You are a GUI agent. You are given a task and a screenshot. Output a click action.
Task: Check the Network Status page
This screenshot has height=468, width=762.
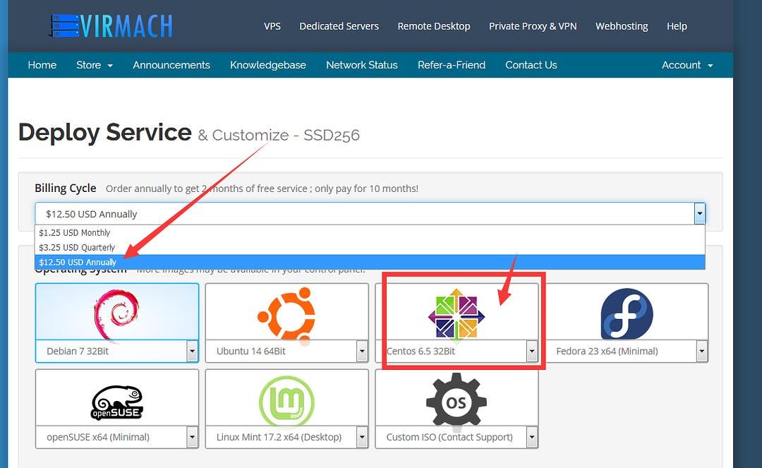click(361, 65)
